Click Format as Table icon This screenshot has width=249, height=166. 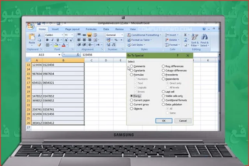129,40
